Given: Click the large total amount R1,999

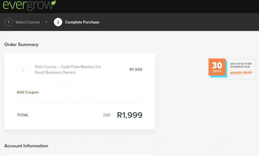Looking at the screenshot, I should coord(129,115).
